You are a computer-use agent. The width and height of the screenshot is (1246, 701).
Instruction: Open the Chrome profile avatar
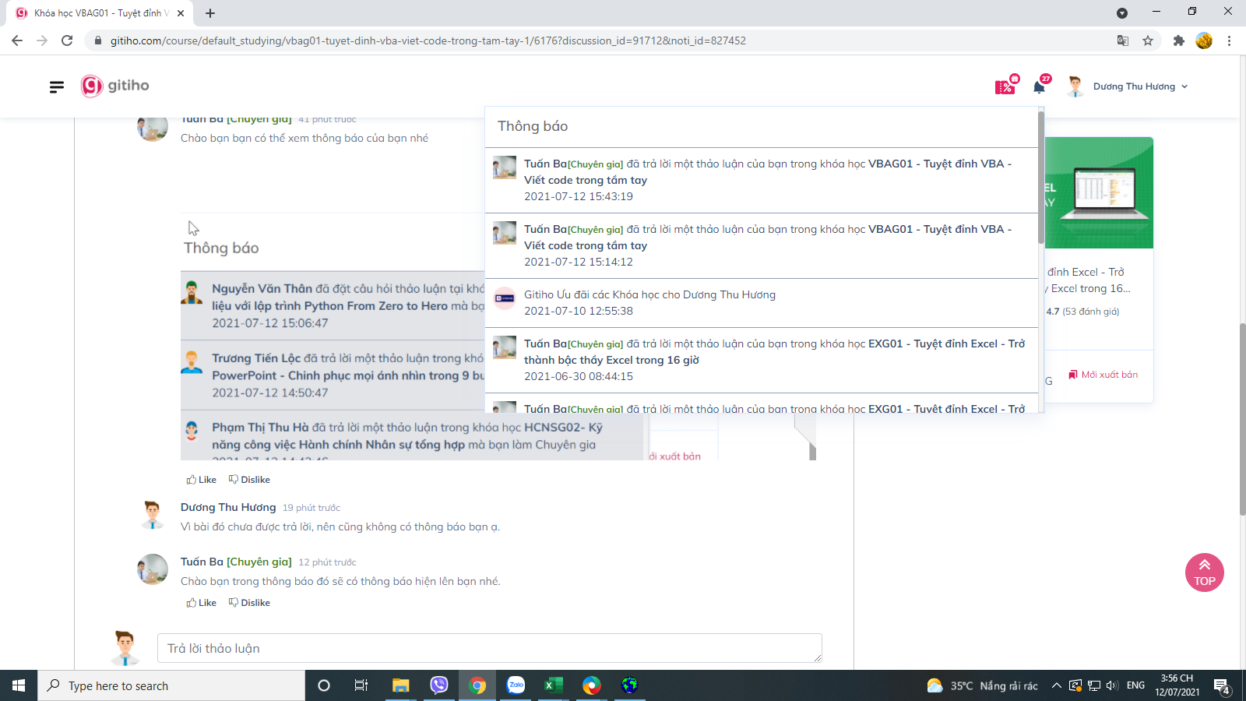[1204, 41]
